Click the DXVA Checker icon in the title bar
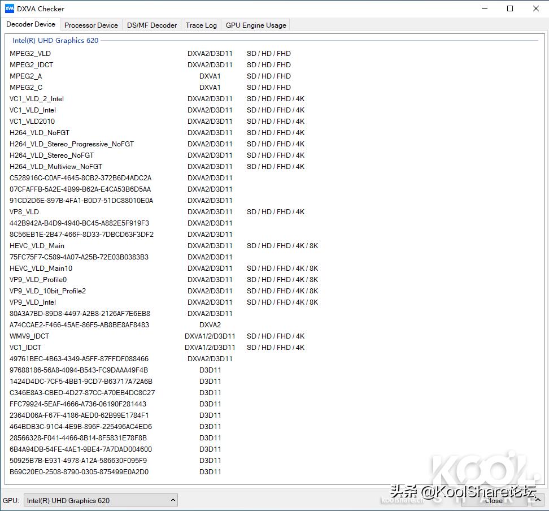The height and width of the screenshot is (511, 549). 10,8
